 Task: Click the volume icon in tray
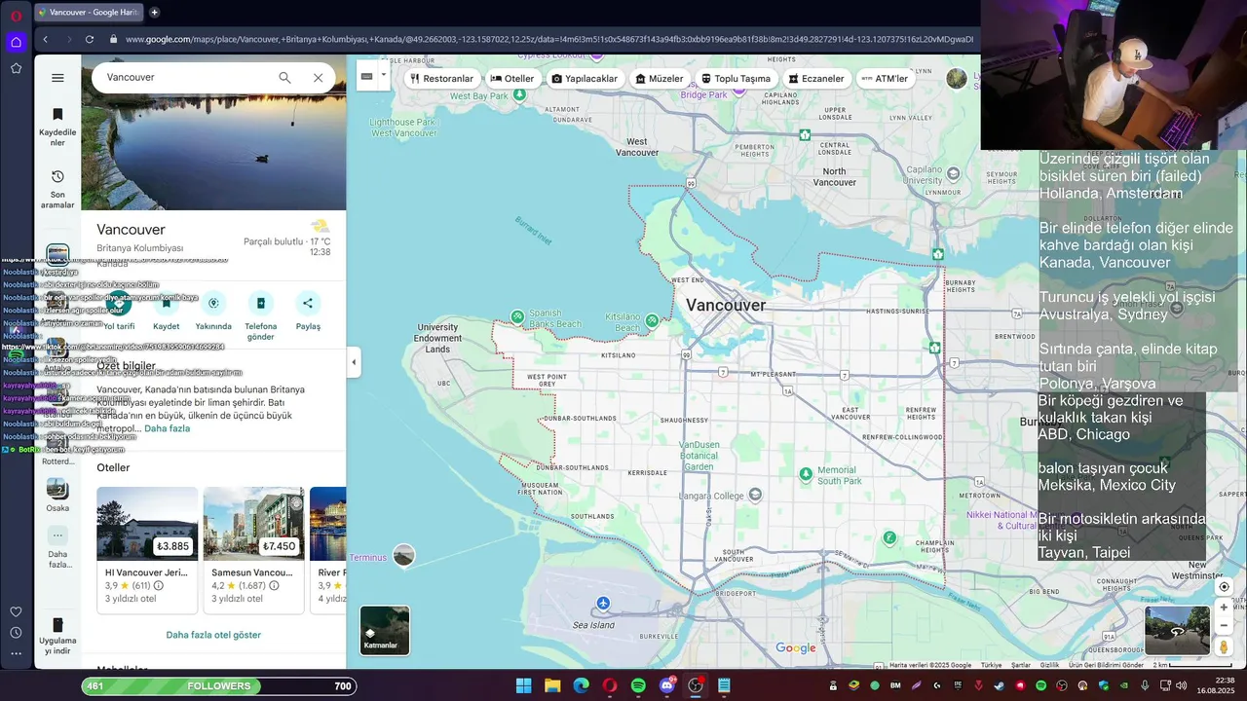coord(1182,685)
